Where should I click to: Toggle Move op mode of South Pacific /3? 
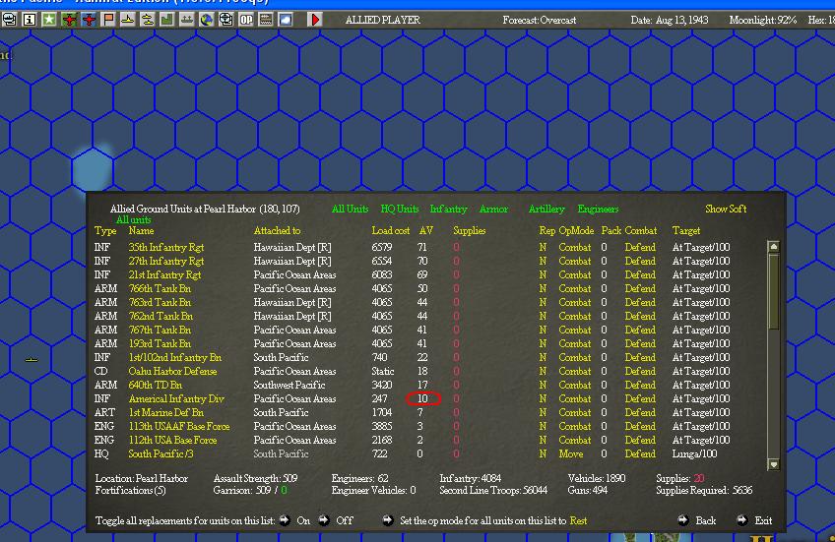(571, 454)
